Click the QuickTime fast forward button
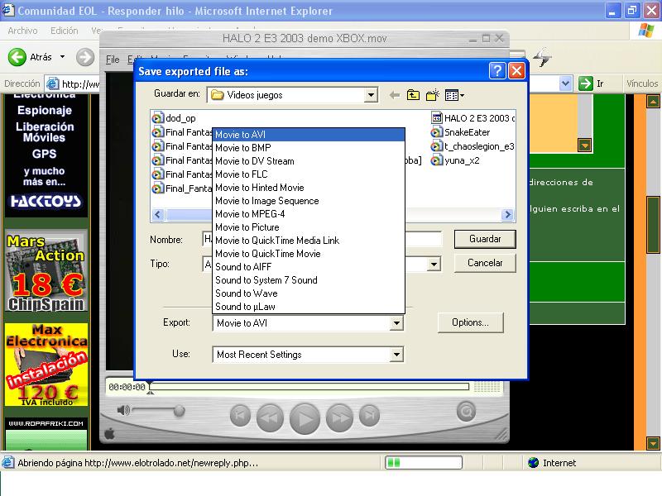This screenshot has width=662, height=496. [339, 417]
